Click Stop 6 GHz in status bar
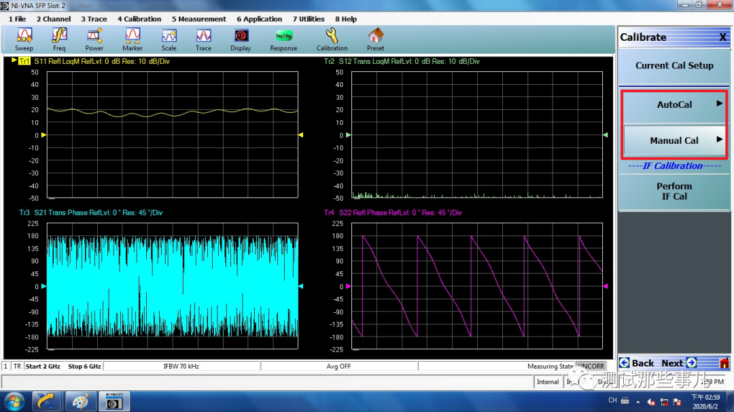This screenshot has height=412, width=734. (x=84, y=366)
